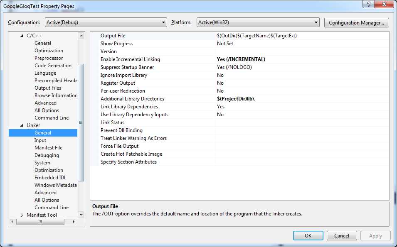The height and width of the screenshot is (247, 397).
Task: Select Link Library Dependencies property
Action: 129,107
